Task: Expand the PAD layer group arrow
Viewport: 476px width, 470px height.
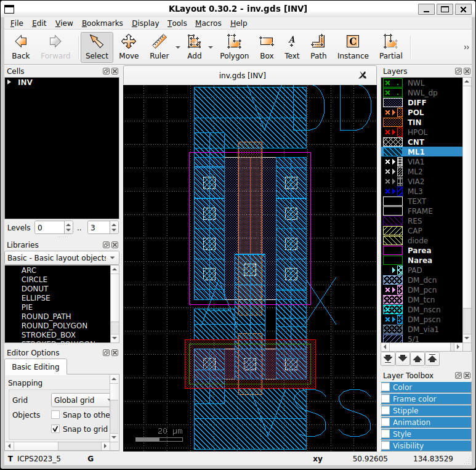Action: pos(393,270)
